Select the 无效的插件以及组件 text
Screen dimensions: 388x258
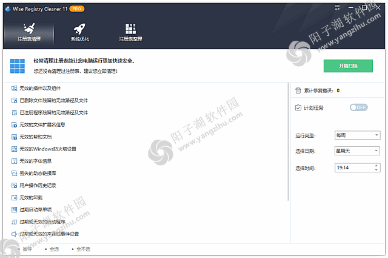[40, 89]
